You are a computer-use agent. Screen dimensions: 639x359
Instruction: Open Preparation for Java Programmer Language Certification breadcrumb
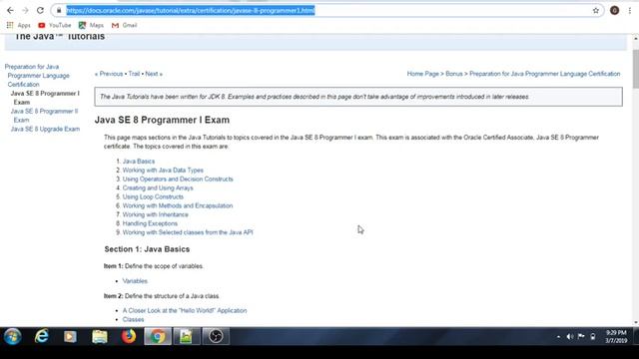[545, 74]
